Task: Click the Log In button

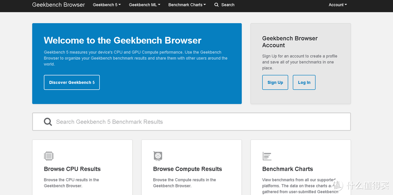Action: [304, 82]
